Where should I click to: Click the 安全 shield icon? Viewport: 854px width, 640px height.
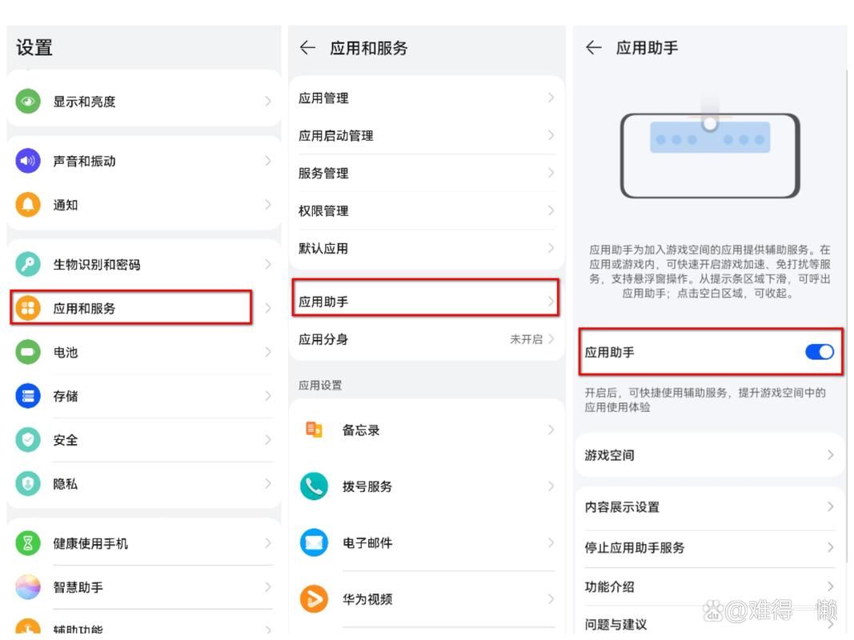pyautogui.click(x=29, y=440)
